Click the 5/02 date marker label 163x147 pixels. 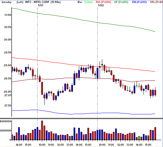[101, 5]
